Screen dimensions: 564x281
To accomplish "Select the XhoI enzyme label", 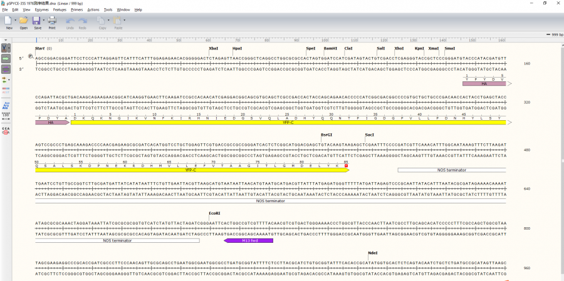I will (399, 48).
